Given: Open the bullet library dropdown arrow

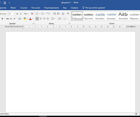Looking at the screenshot, I should 40,14.
